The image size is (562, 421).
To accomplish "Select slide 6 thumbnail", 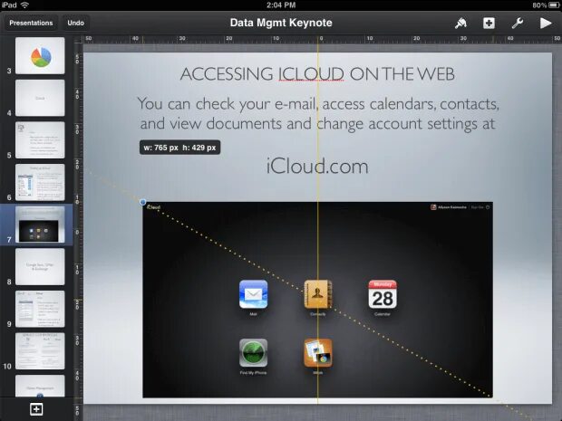I will coord(40,182).
